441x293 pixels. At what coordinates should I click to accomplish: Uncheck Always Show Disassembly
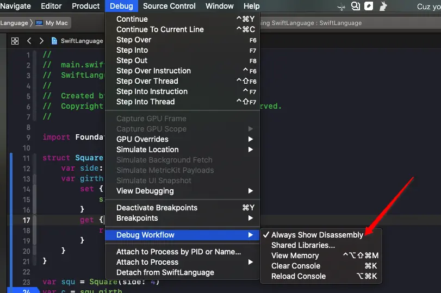point(317,235)
